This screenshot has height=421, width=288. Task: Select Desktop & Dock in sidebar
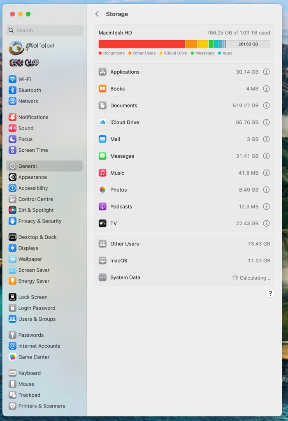coord(44,237)
